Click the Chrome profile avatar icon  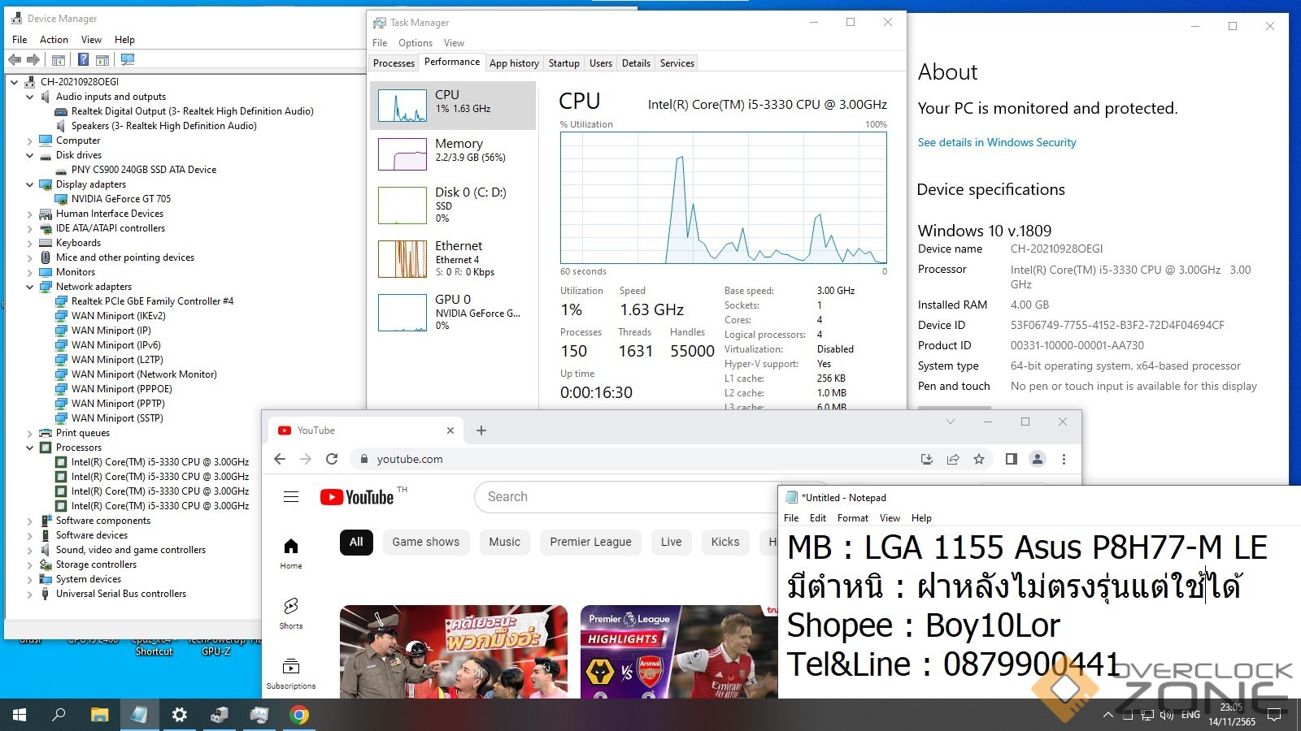1038,459
